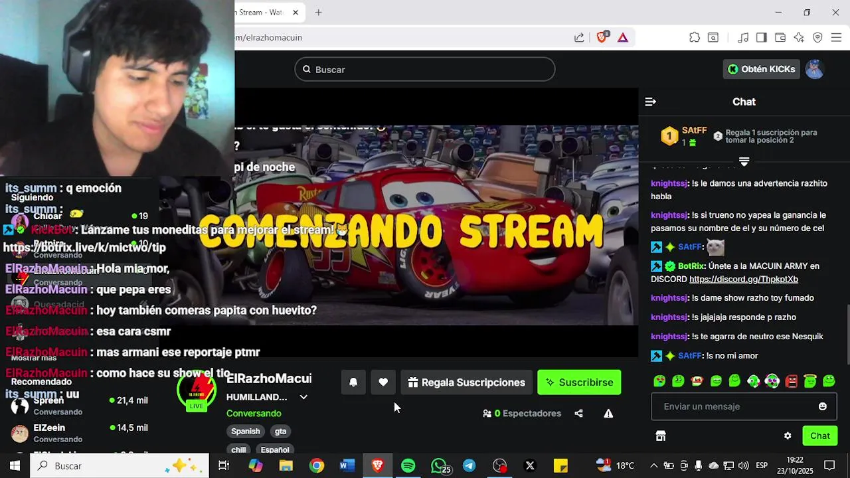Expand the stream title chevron

[303, 397]
